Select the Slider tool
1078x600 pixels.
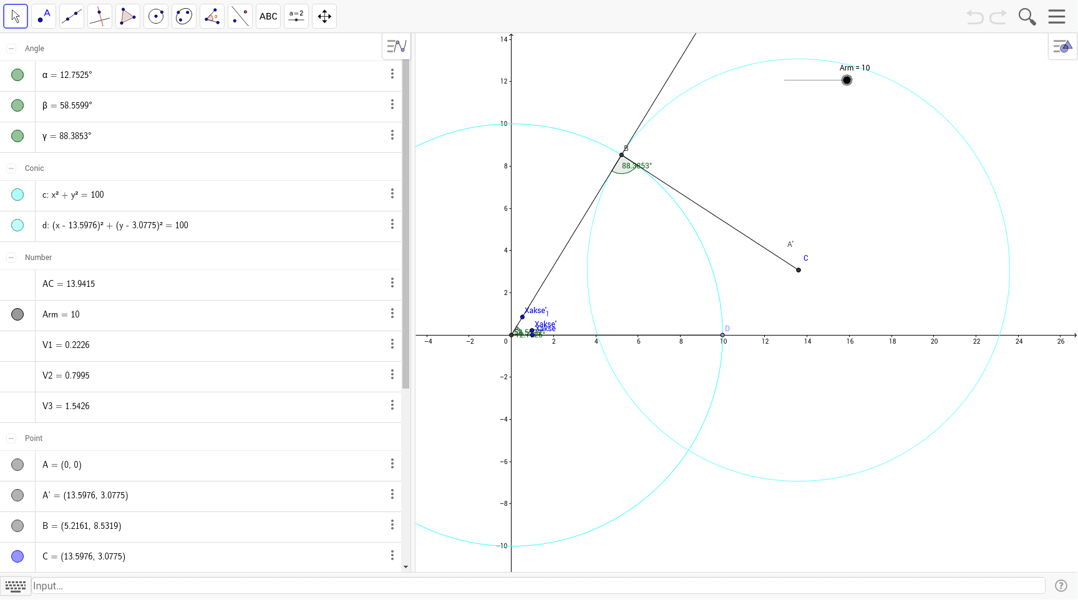[x=296, y=16]
